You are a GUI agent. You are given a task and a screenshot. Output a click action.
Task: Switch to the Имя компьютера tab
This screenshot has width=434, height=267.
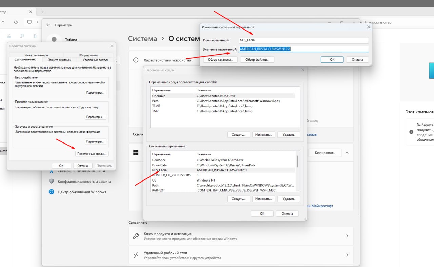(36, 55)
